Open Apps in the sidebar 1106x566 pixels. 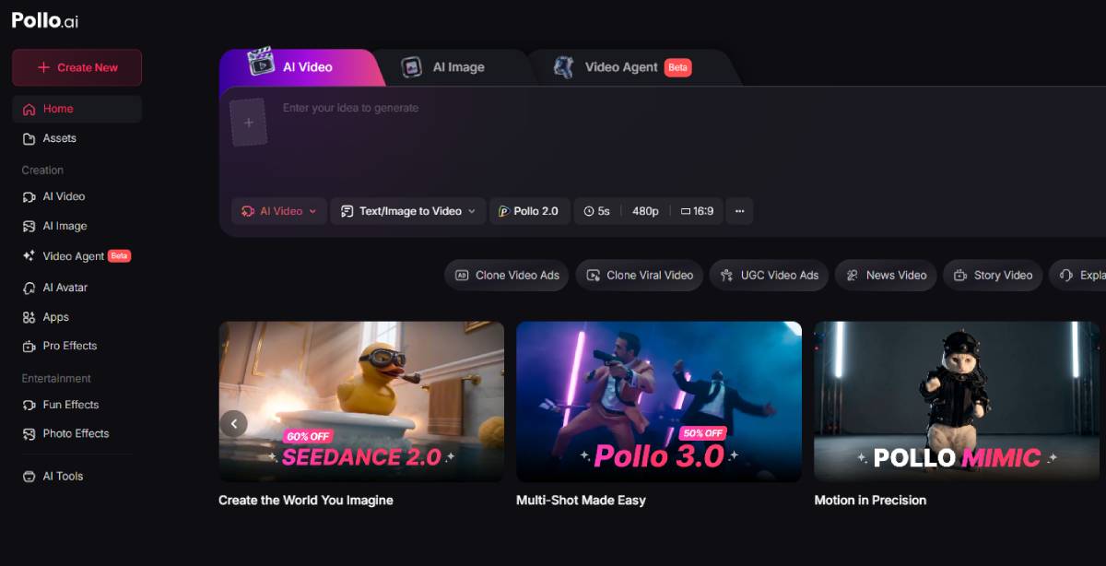77,317
